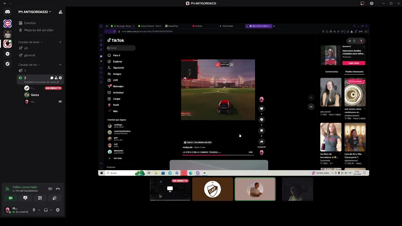The width and height of the screenshot is (402, 226).
Task: Open Discord direct messages home icon
Action: pos(8,12)
